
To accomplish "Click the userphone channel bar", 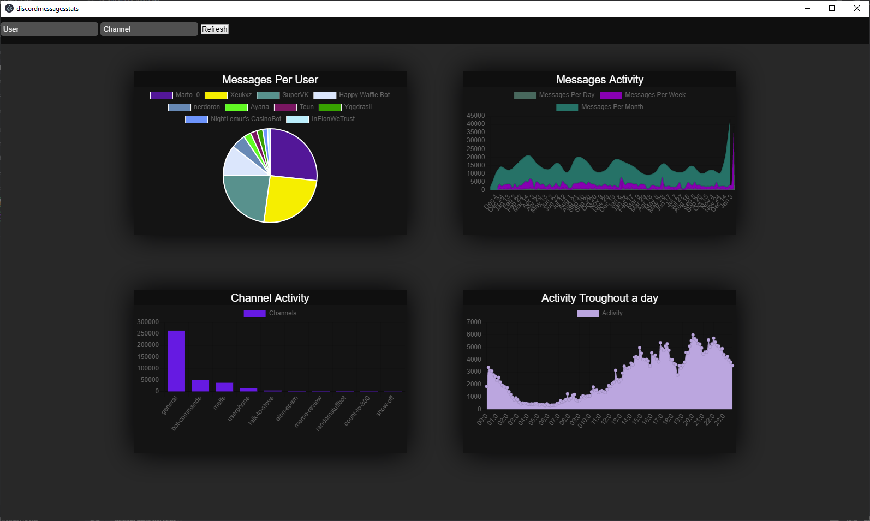I will 248,390.
